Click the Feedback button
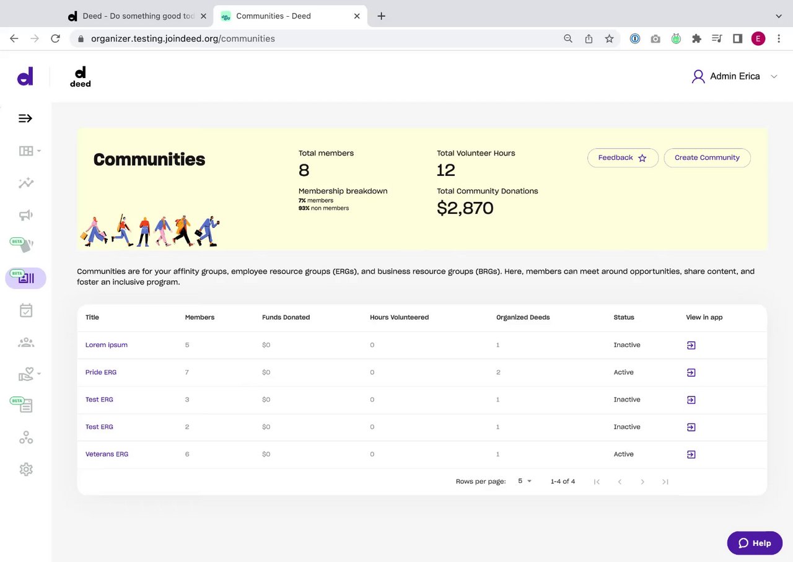The width and height of the screenshot is (793, 562). [622, 158]
